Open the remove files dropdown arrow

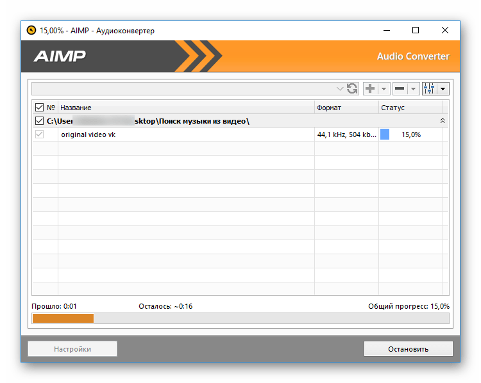(413, 89)
